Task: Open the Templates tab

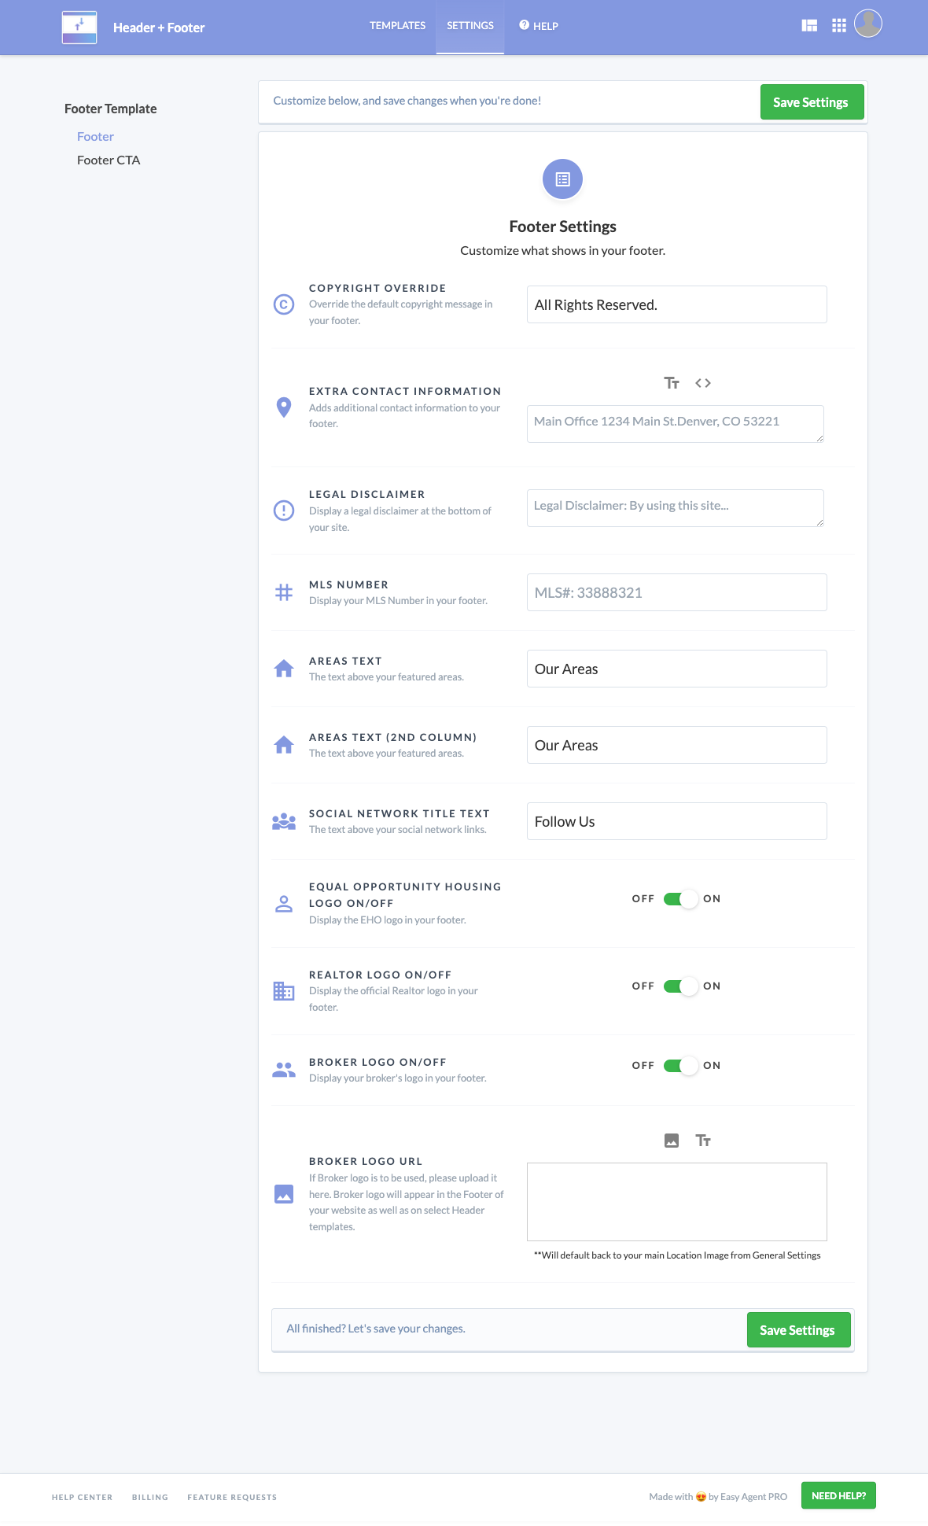Action: pyautogui.click(x=397, y=26)
